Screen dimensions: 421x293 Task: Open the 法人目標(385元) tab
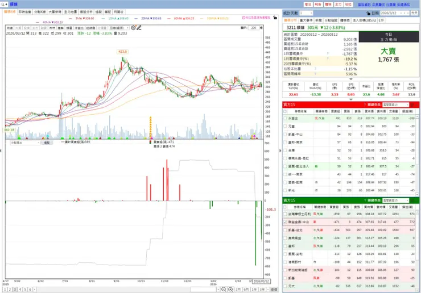pyautogui.click(x=364, y=20)
